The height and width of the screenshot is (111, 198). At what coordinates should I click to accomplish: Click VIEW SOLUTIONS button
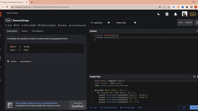[x=109, y=108]
